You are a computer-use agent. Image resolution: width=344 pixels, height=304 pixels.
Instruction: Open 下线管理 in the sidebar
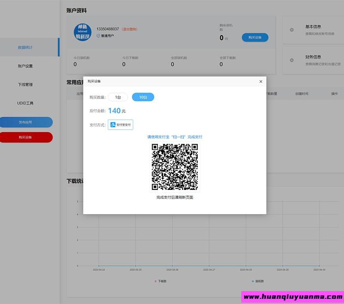[25, 84]
